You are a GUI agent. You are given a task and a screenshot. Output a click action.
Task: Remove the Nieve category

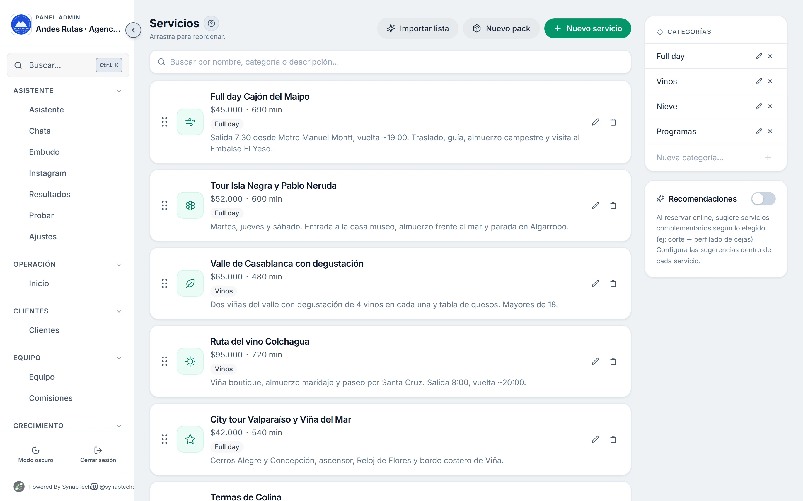click(x=770, y=106)
